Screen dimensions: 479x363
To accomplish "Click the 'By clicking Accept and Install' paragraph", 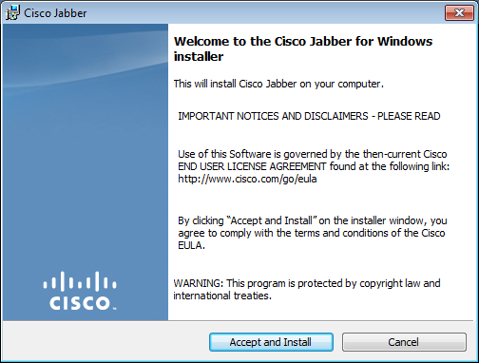I will [x=313, y=233].
